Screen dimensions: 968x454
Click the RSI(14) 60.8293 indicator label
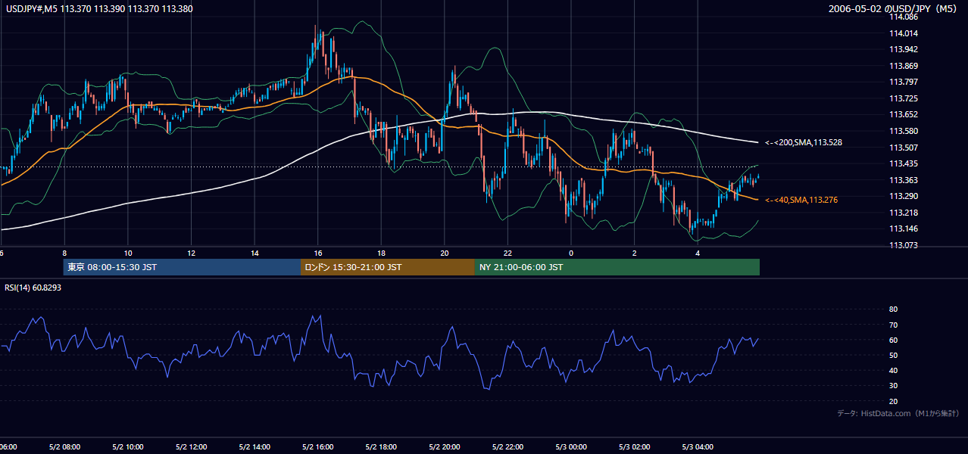click(33, 288)
